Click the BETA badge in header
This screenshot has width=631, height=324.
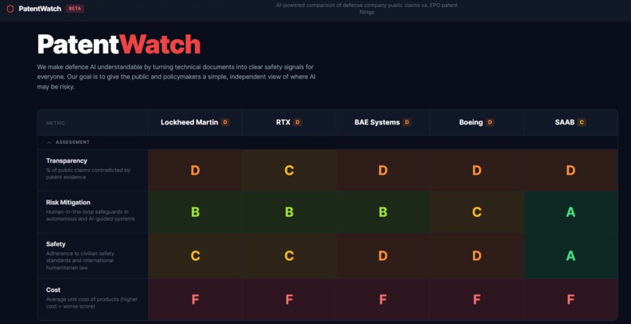tap(75, 9)
